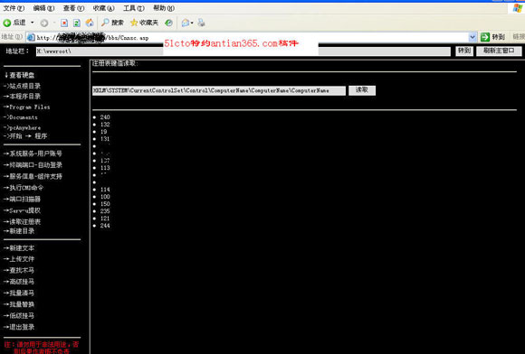525x354 pixels.
Task: Click the page icon beside the URL
Action: [x=31, y=37]
